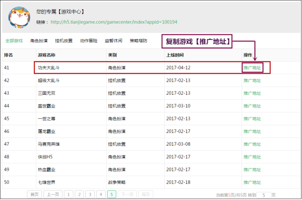This screenshot has height=200, width=302.
Task: Switch to the 角色扮演 category tab
Action: coord(39,41)
